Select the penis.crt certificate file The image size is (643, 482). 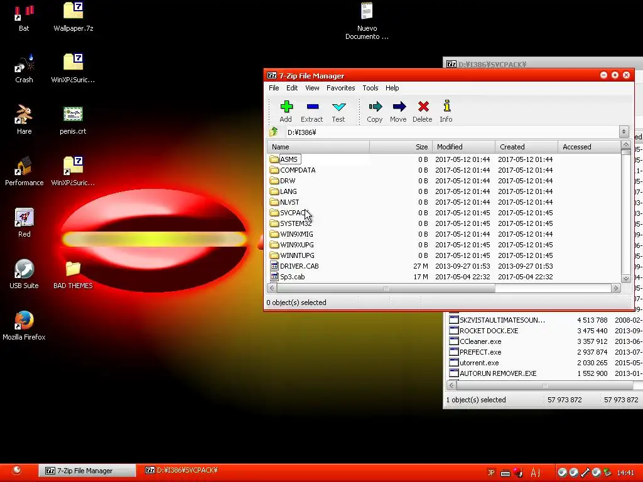(x=73, y=120)
